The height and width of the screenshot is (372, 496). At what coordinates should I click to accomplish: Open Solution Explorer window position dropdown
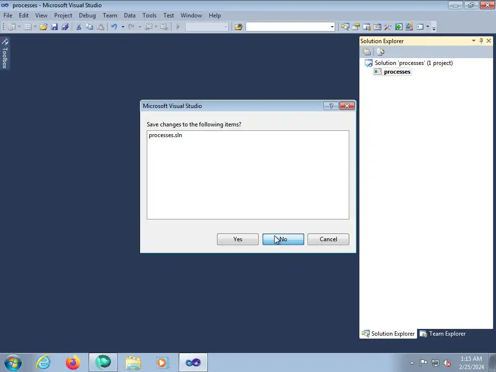pyautogui.click(x=474, y=41)
